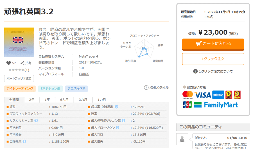Open the 取引スタイル link
Screen dimensions: 253x149
click(x=159, y=87)
